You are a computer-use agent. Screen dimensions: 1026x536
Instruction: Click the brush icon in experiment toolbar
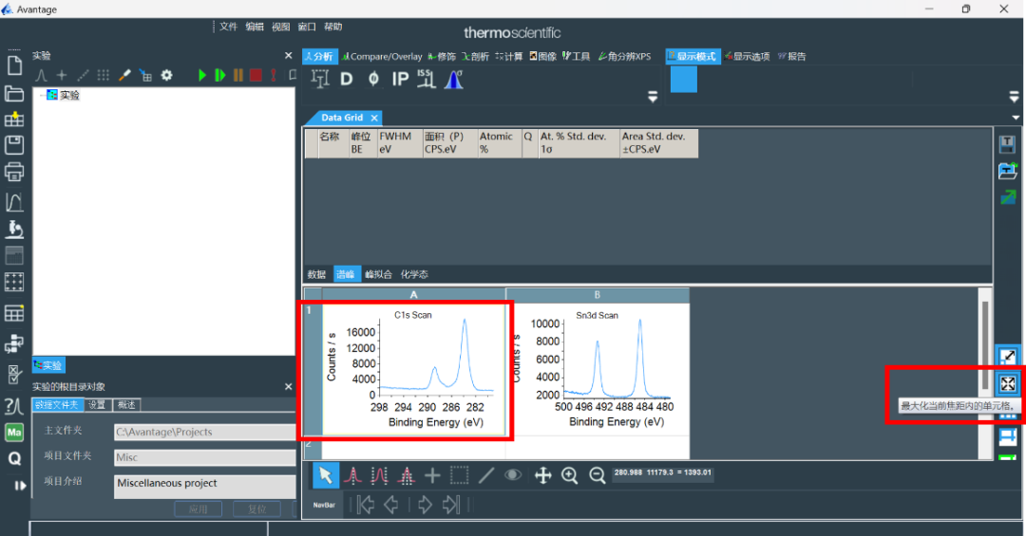pyautogui.click(x=124, y=75)
